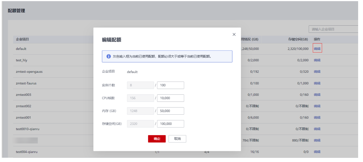
Task: Click the 16/16 memory value
Action: click(254, 152)
